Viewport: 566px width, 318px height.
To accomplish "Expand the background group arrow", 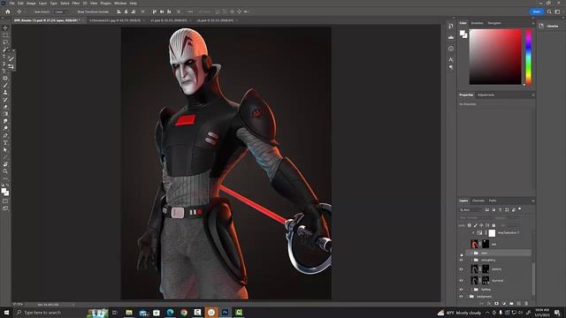I will click(468, 297).
